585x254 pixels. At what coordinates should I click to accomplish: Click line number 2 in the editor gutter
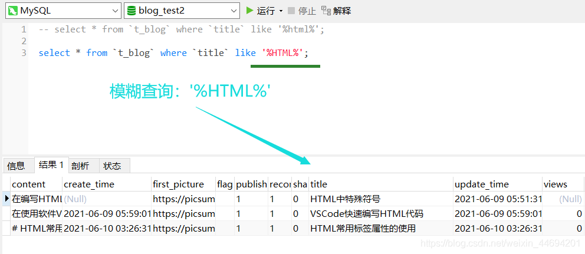24,41
